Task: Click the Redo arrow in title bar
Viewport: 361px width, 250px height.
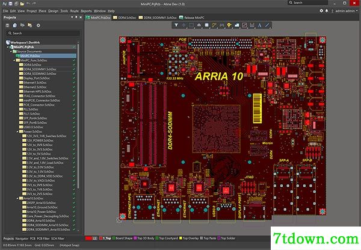Action: (34, 4)
